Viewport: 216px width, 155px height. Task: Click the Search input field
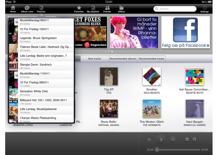pyautogui.click(x=175, y=9)
